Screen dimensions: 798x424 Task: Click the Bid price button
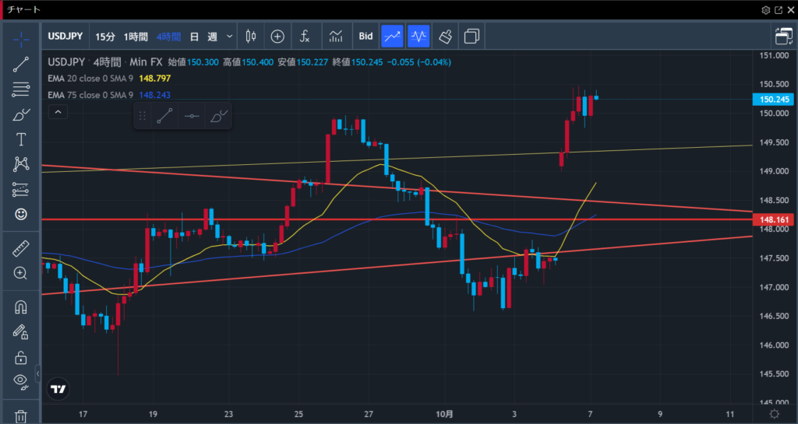pos(365,36)
